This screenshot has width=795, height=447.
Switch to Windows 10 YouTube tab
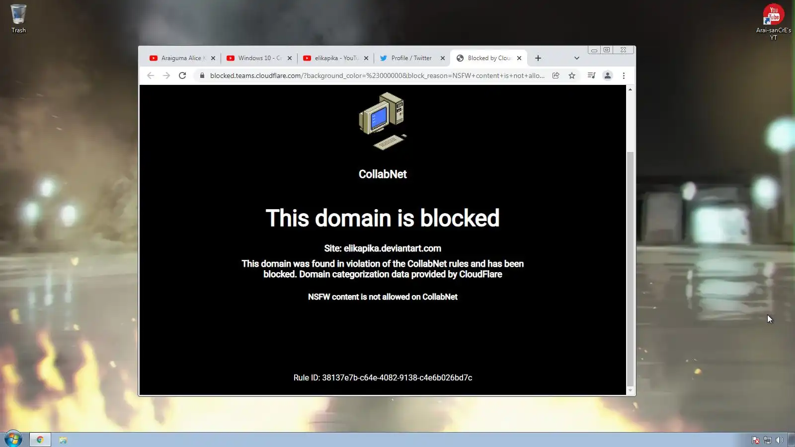[x=255, y=58]
